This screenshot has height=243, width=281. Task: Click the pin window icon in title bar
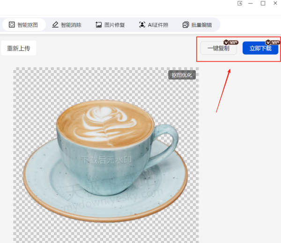(240, 3)
